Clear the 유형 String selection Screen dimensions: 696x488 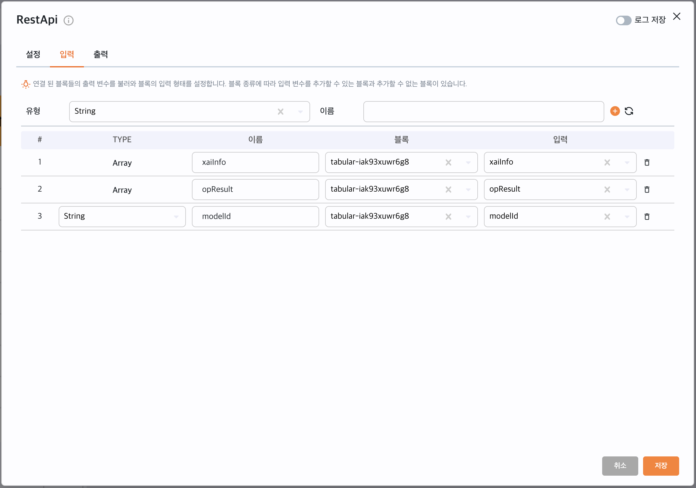pos(280,112)
